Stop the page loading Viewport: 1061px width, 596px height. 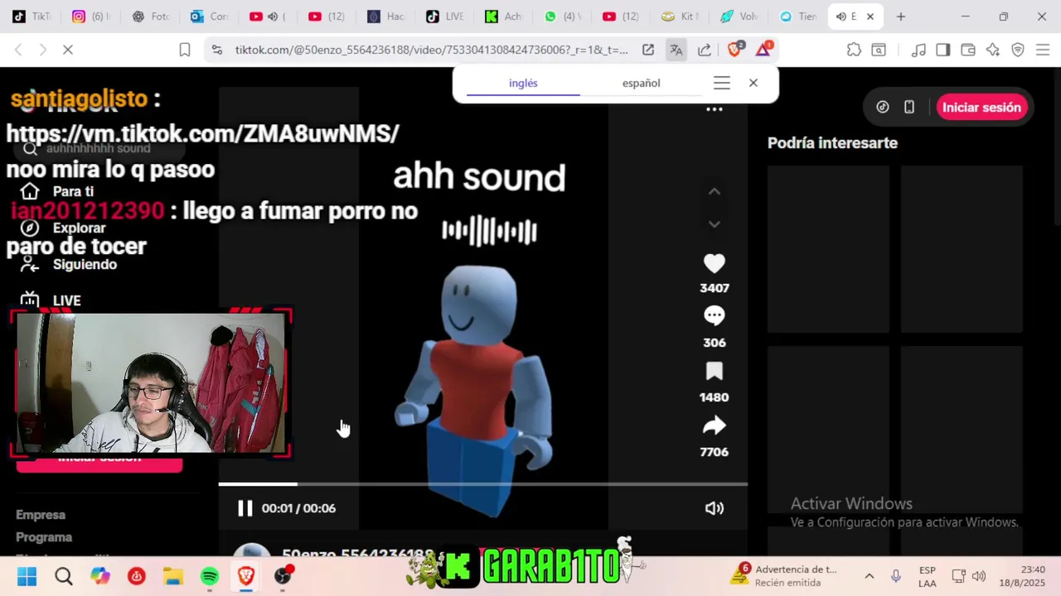click(68, 50)
